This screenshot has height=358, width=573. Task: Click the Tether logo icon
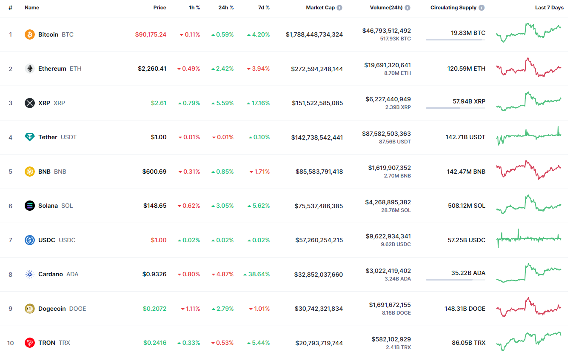pyautogui.click(x=30, y=137)
